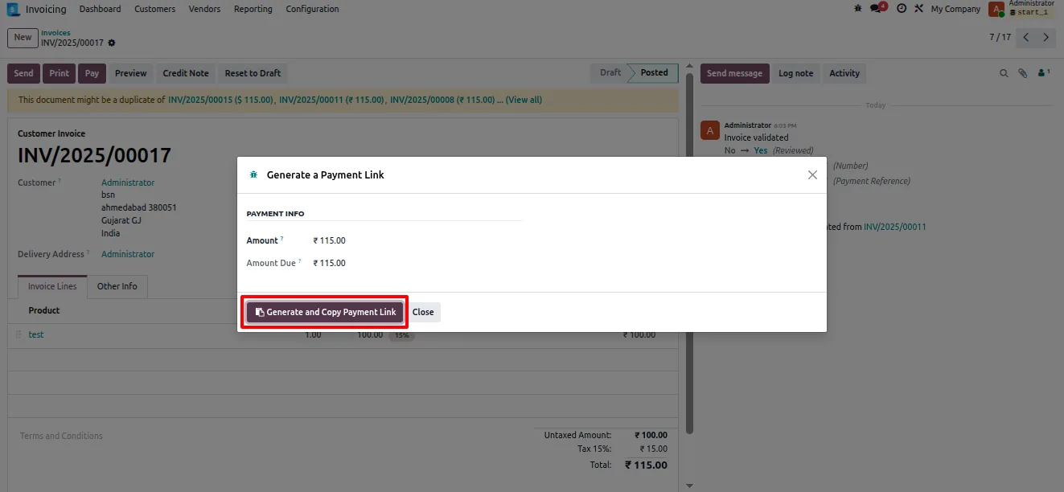Open INV/2025/00011 link in chatter
Viewport: 1064px width, 492px height.
[894, 227]
